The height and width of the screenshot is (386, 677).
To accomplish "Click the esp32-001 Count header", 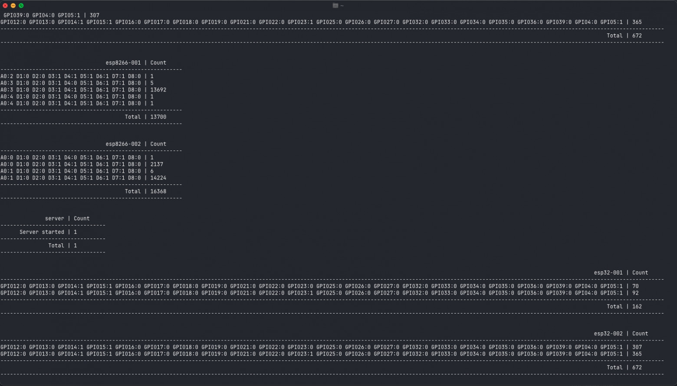I will coord(621,273).
